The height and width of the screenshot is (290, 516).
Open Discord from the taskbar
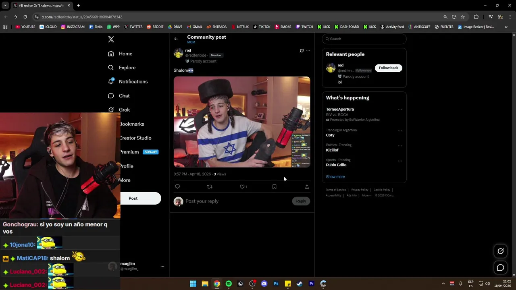coord(264,284)
